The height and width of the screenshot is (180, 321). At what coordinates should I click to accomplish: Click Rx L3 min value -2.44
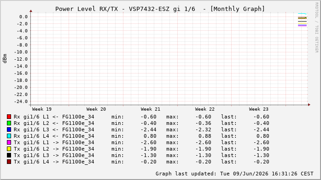pos(148,129)
